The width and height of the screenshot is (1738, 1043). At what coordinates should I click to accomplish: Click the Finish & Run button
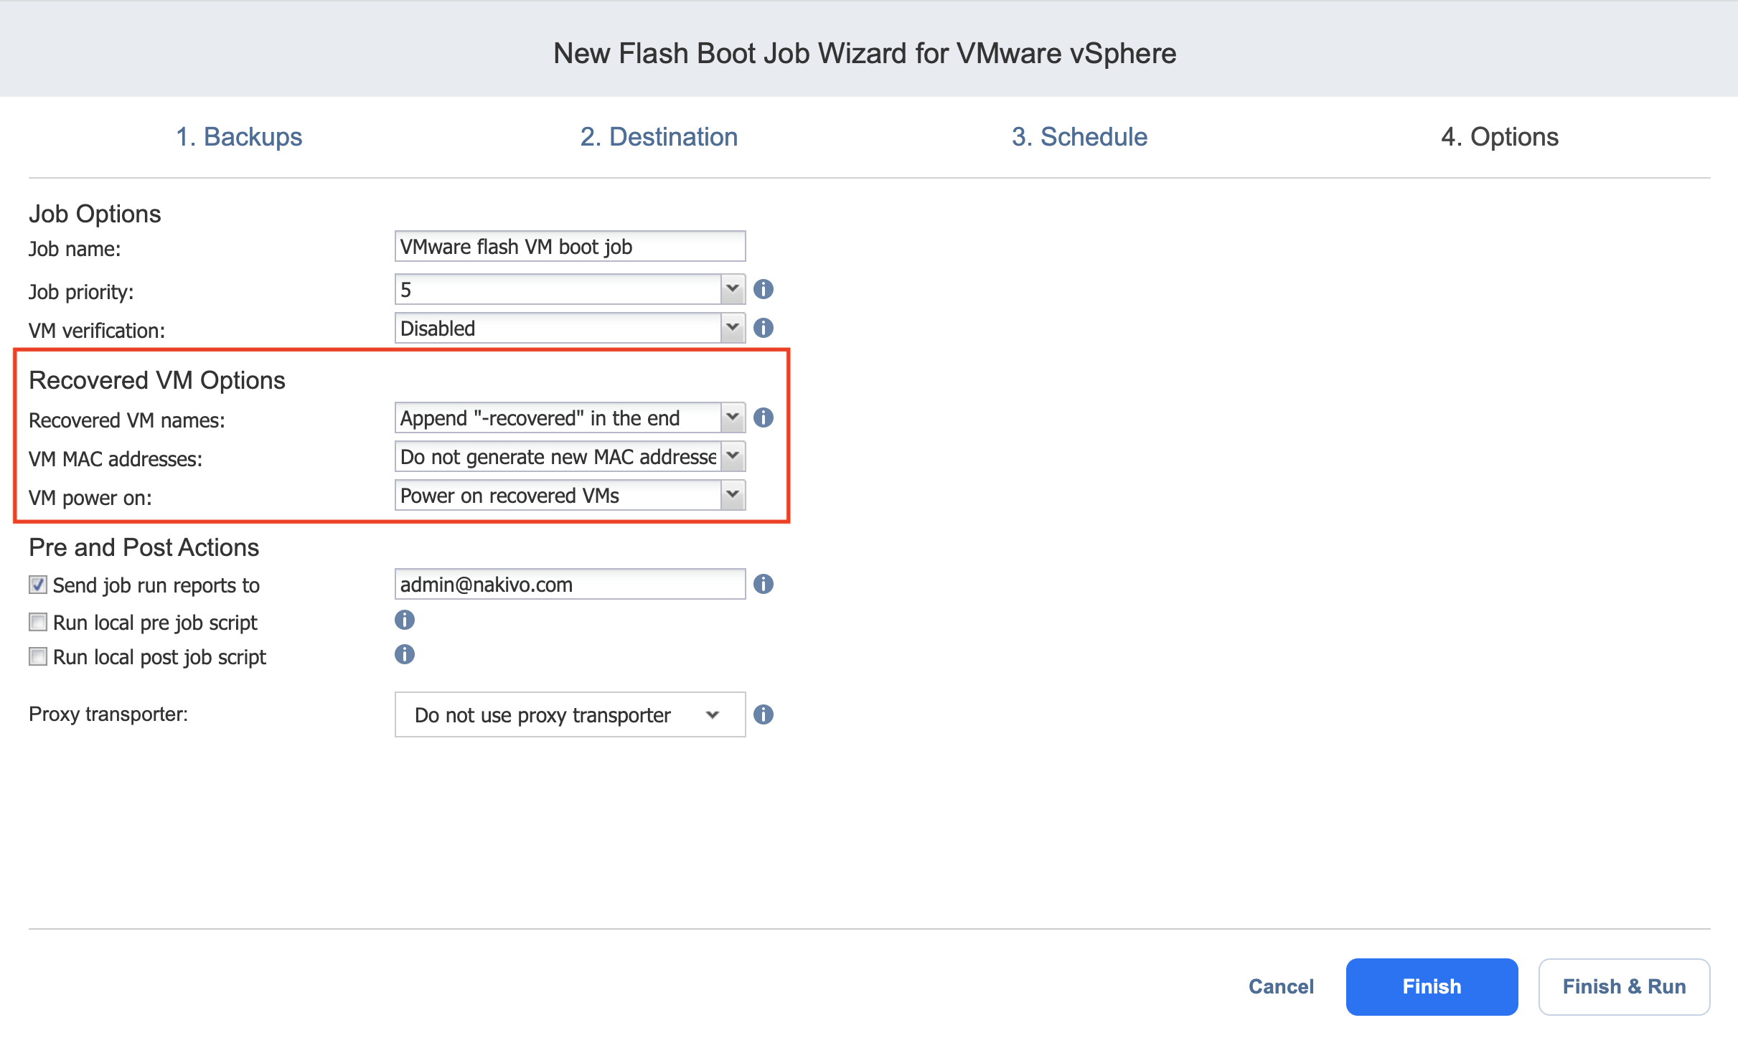(1623, 986)
